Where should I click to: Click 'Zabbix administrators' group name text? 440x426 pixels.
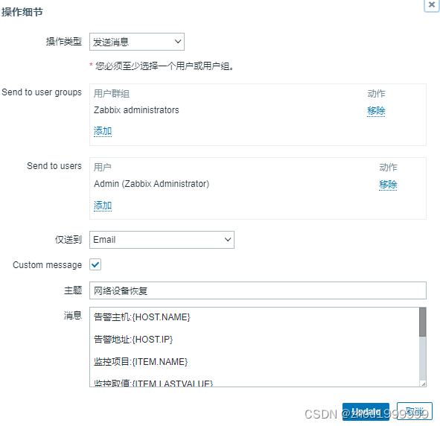[x=136, y=110]
